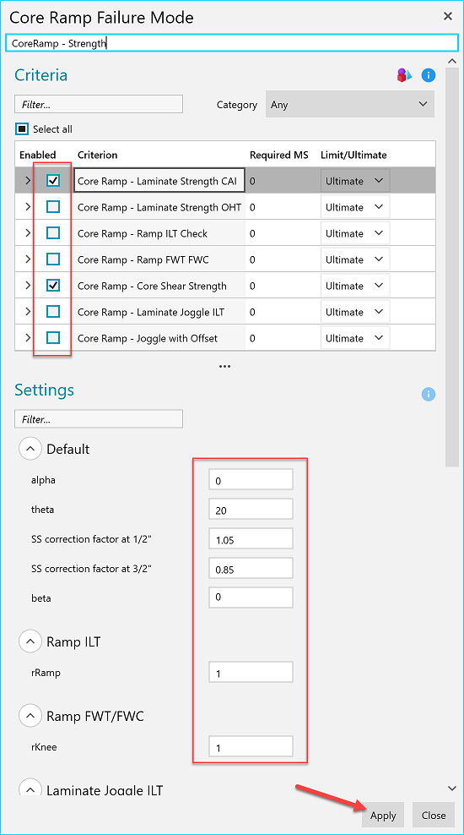
Task: Enable Core Ramp - Ramp ILT Check
Action: 53,233
